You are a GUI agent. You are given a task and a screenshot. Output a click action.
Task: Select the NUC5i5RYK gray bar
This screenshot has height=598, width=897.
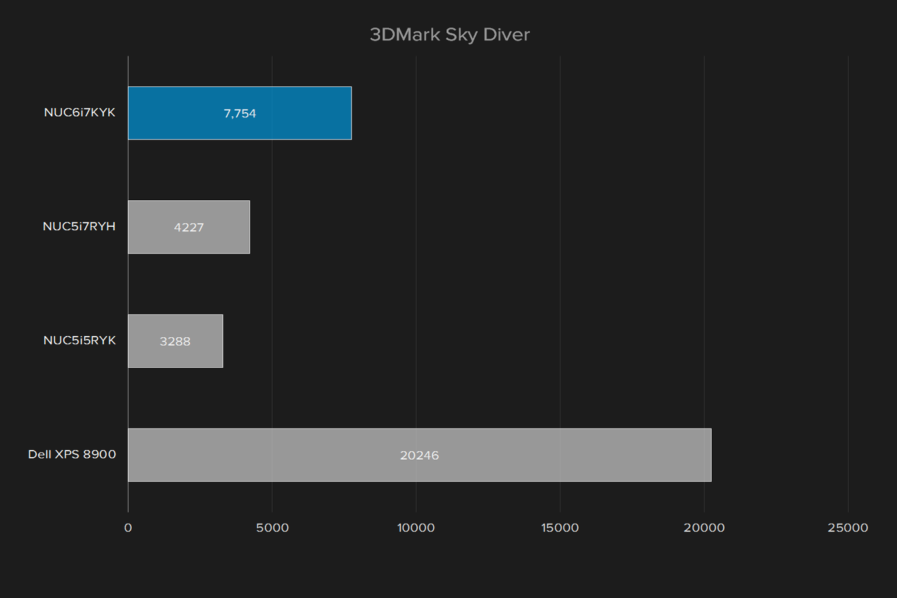175,341
